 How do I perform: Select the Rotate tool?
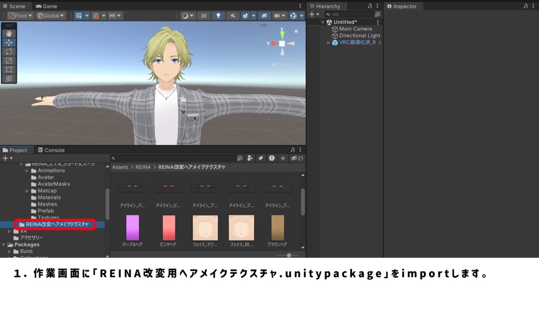[9, 51]
